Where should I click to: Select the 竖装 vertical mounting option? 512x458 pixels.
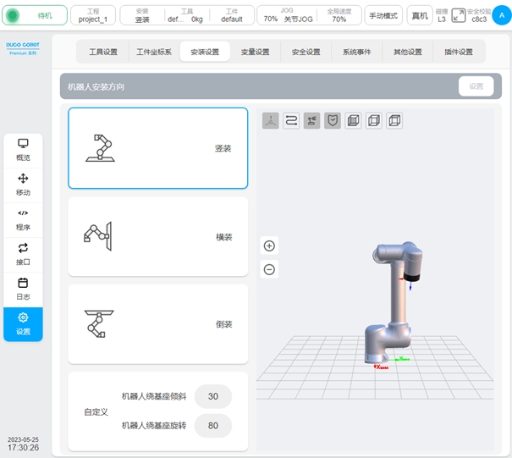[158, 148]
